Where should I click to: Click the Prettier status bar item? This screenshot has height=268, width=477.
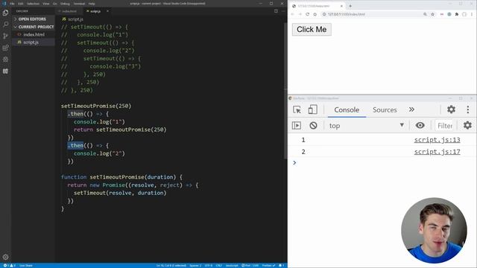(x=268, y=266)
